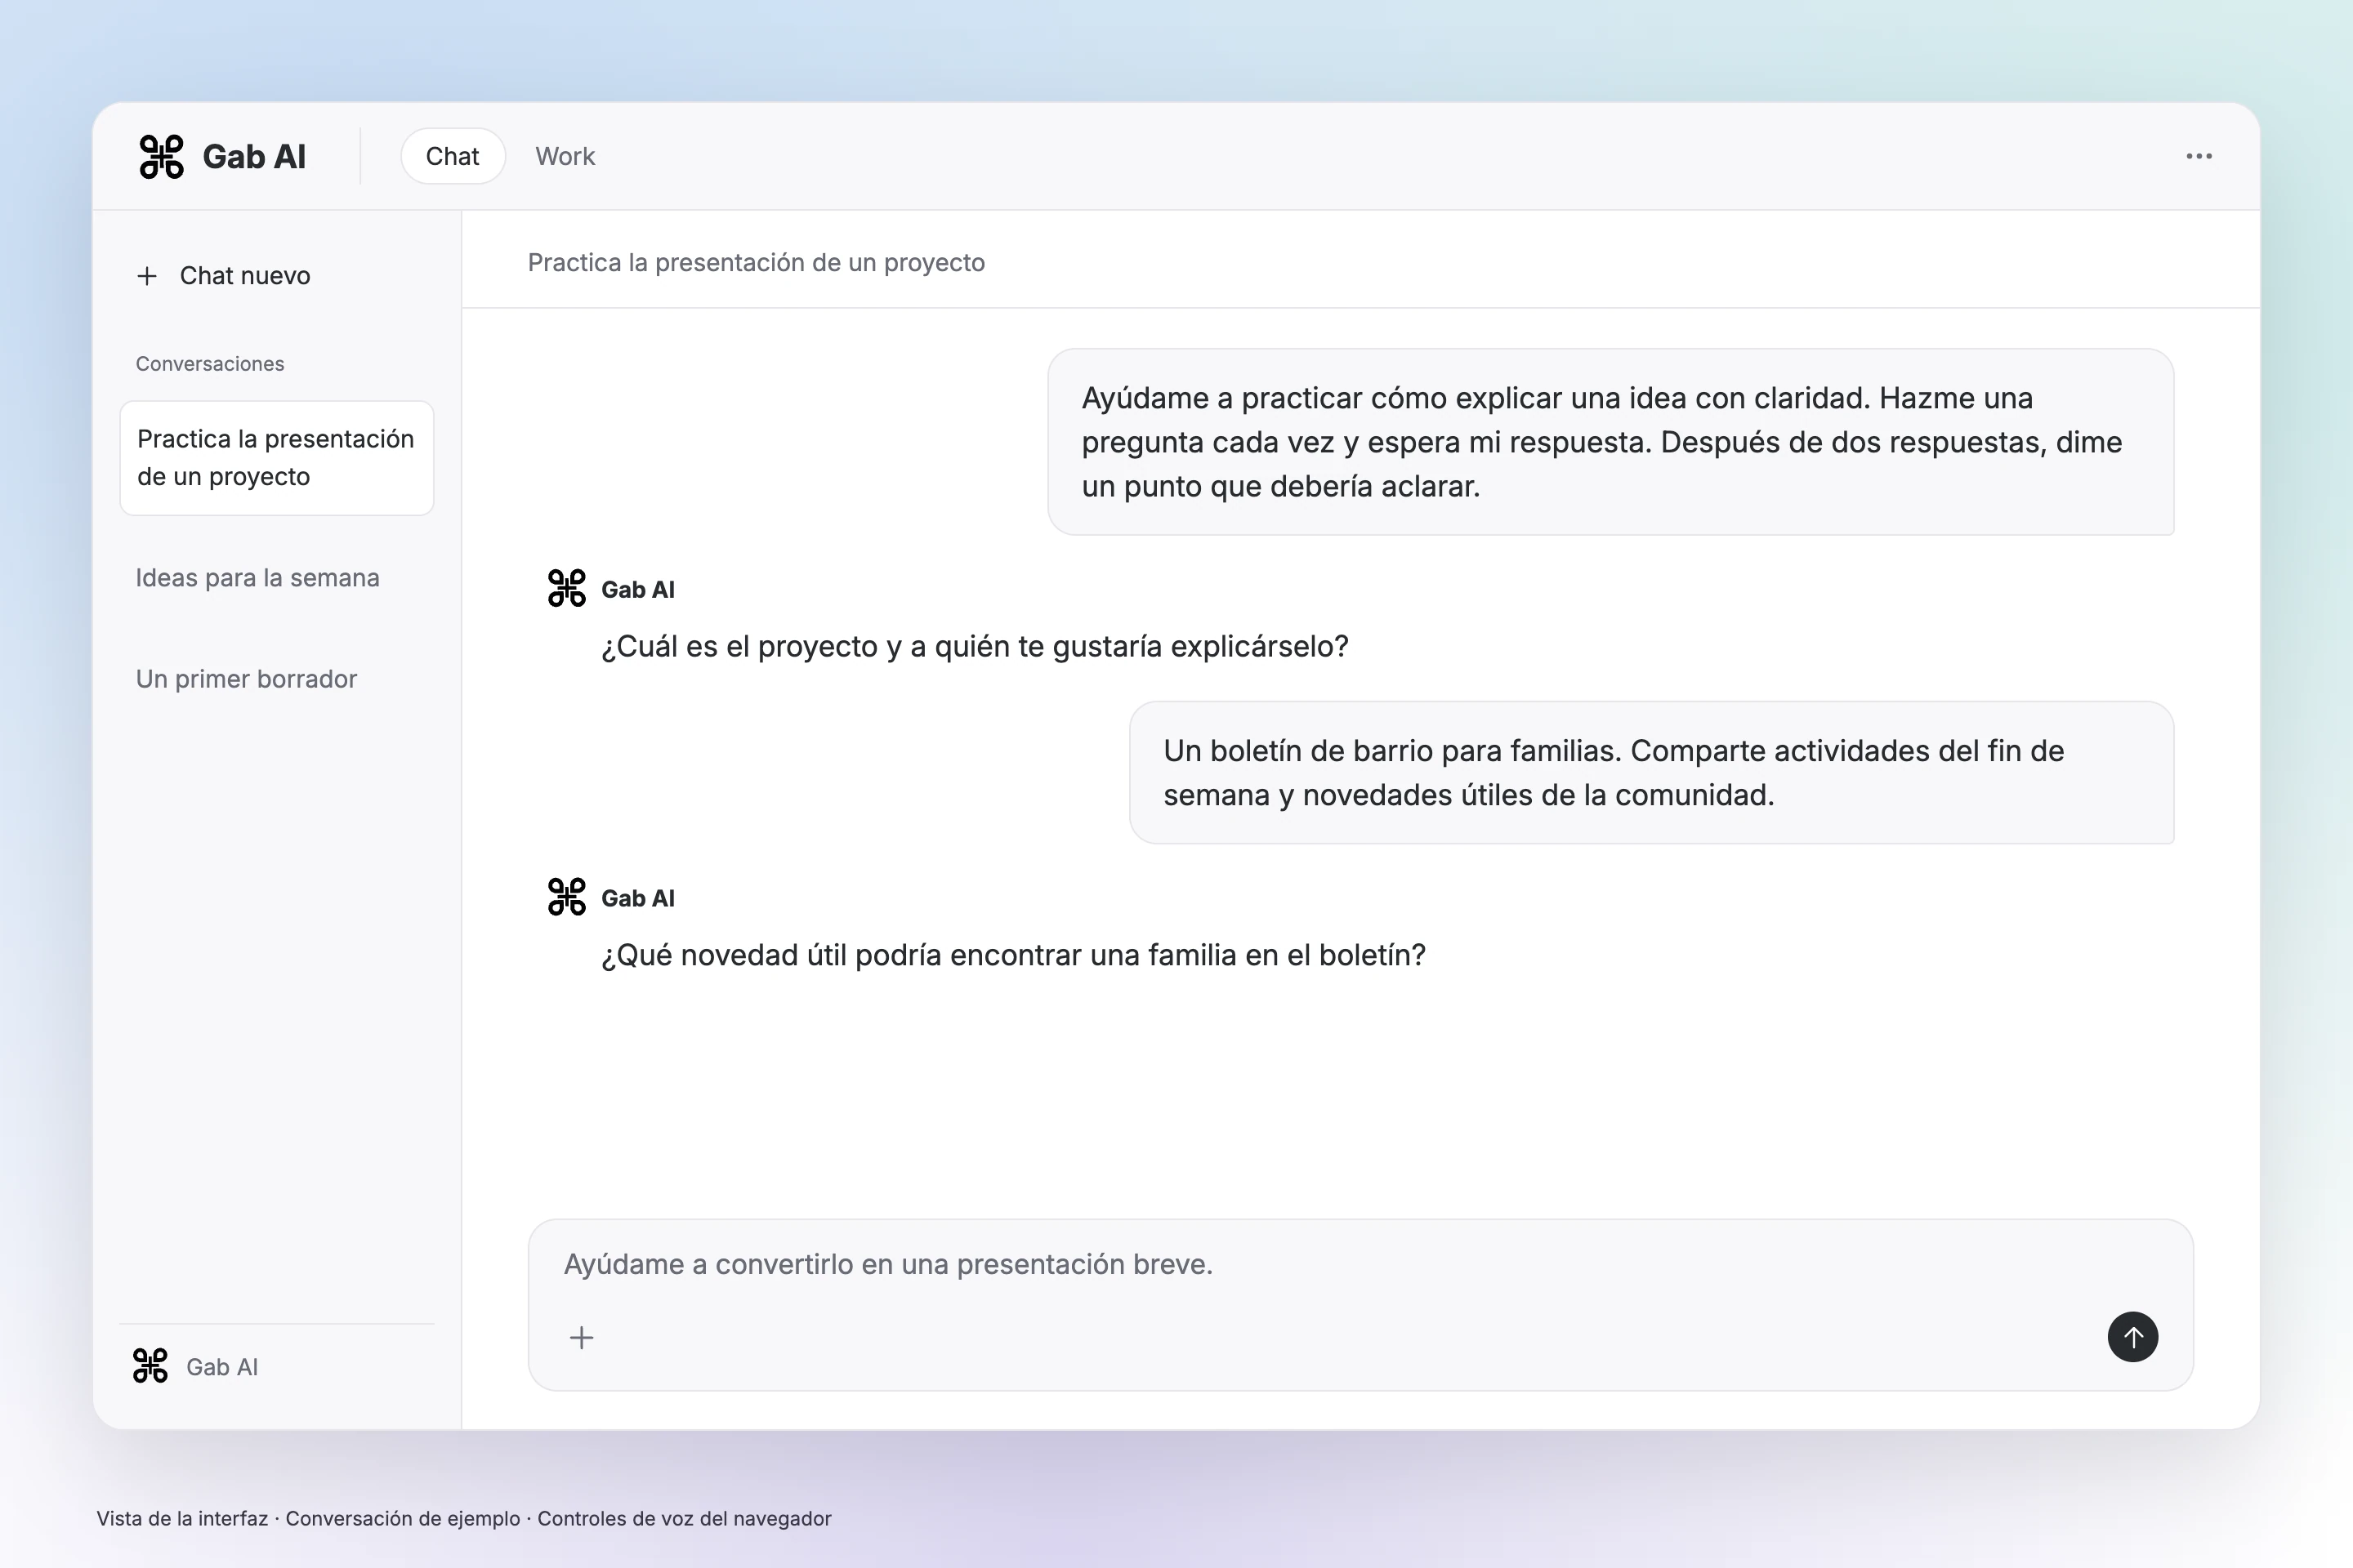Image resolution: width=2353 pixels, height=1568 pixels.
Task: Click Gab AI avatar above first question
Action: (566, 588)
